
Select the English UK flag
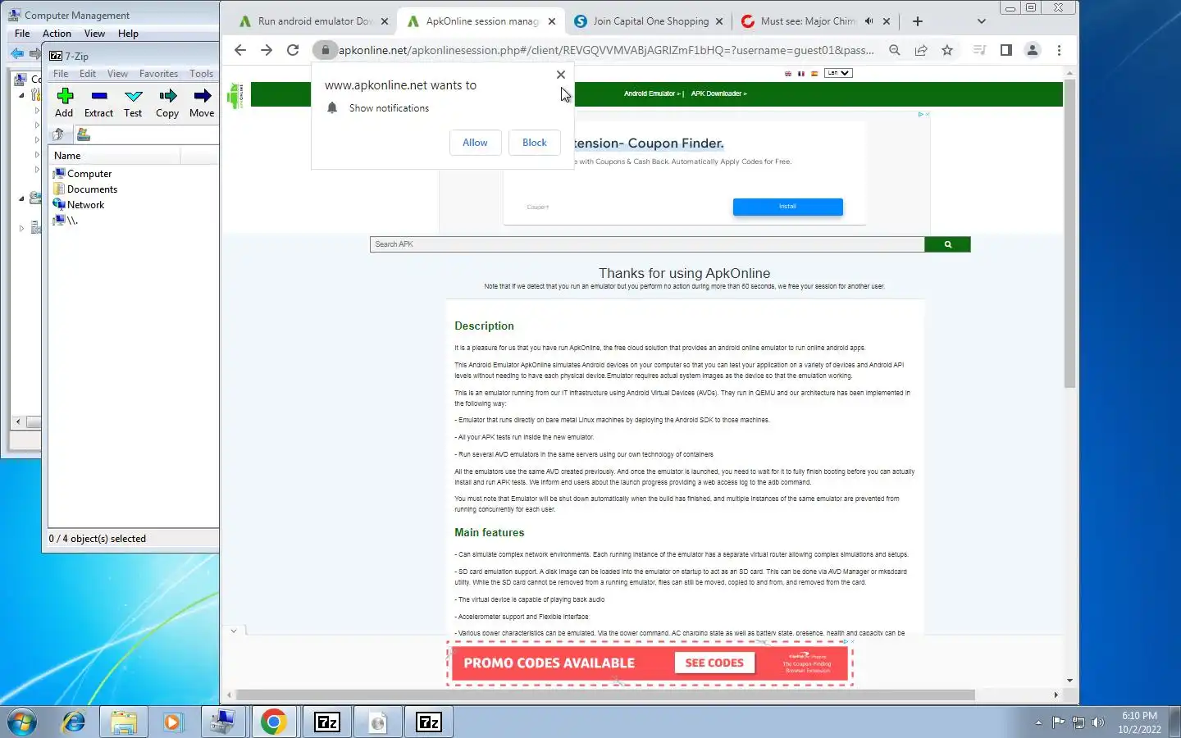(788, 73)
